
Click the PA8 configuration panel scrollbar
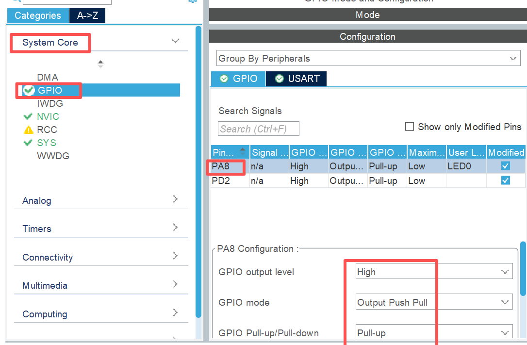tap(523, 269)
